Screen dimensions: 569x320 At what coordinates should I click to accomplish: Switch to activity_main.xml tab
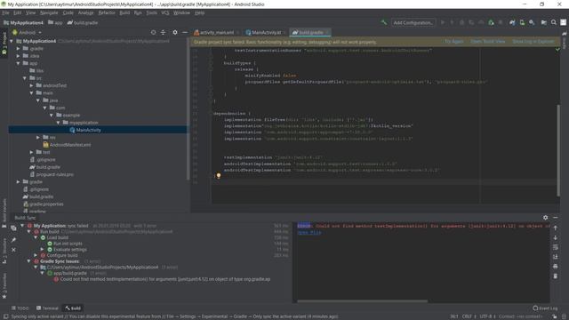(x=216, y=32)
